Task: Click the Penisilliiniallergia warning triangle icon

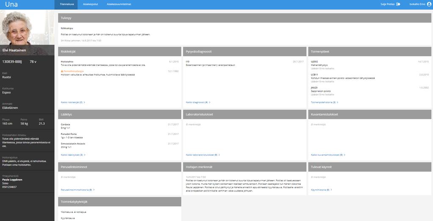Action: [62, 71]
